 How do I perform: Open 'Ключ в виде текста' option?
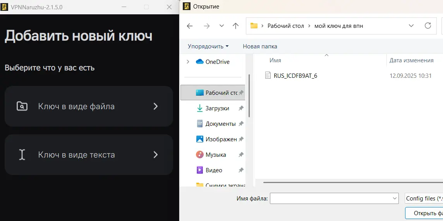(x=89, y=155)
